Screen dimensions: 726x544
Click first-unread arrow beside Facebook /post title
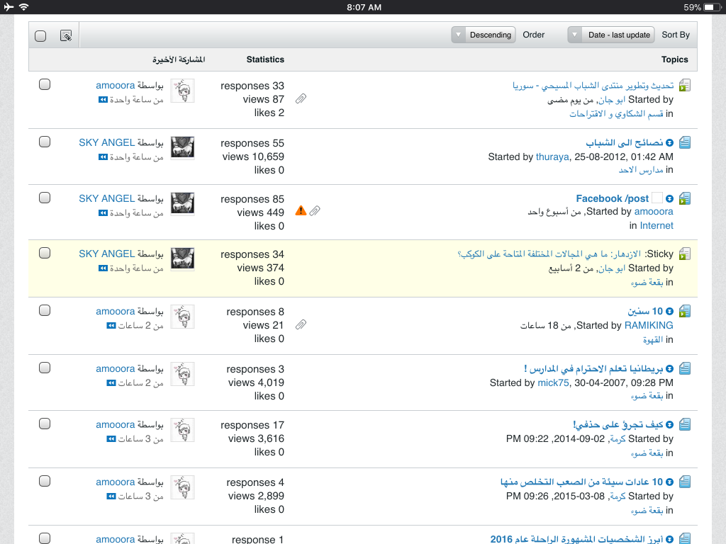coord(669,198)
